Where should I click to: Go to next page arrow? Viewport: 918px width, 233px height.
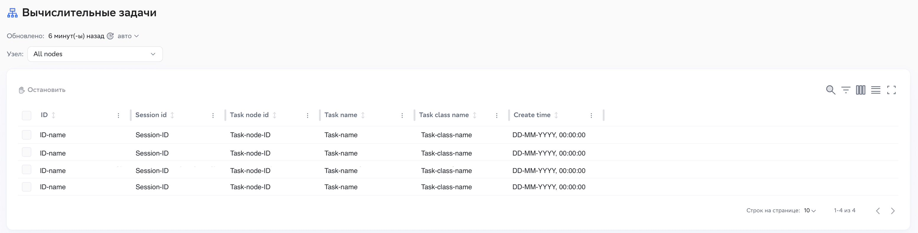click(893, 211)
